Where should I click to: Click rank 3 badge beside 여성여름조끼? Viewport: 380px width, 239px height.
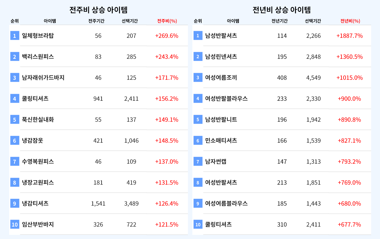click(198, 78)
